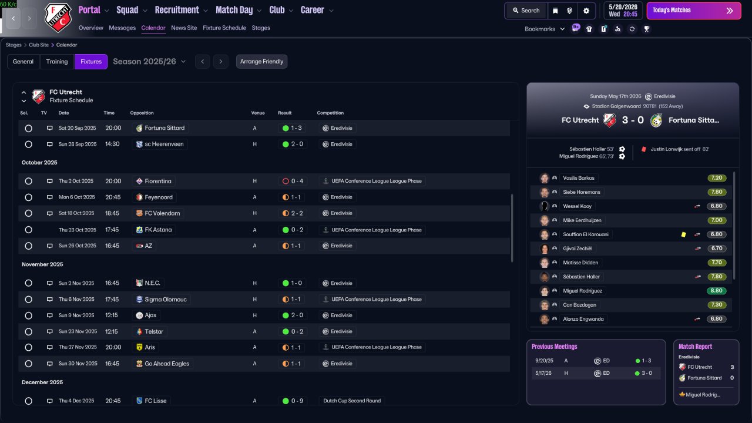
Task: Click the TV icon on Fortuna Sittard row
Action: click(50, 128)
